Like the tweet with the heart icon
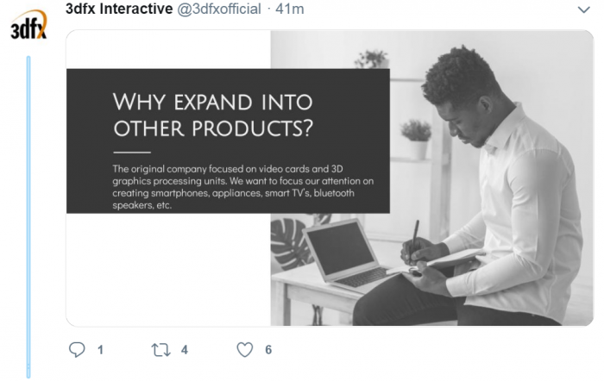This screenshot has height=381, width=604. click(x=245, y=350)
